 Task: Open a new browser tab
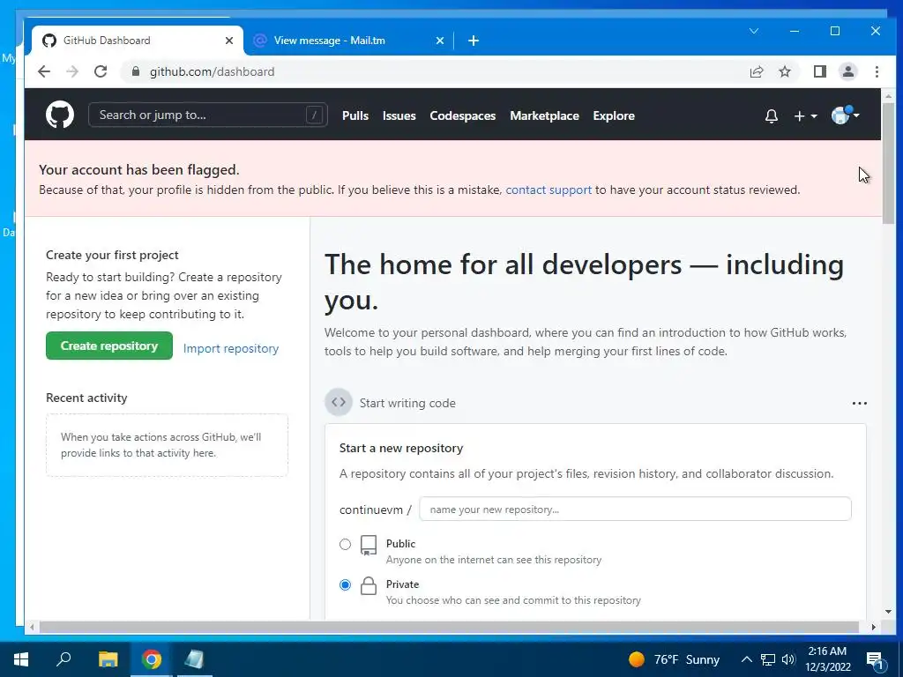tap(474, 41)
